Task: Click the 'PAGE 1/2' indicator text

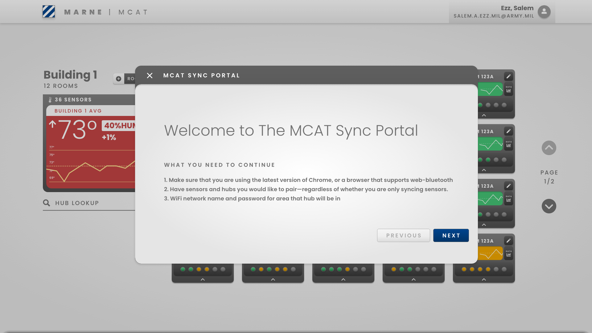Action: [x=549, y=177]
